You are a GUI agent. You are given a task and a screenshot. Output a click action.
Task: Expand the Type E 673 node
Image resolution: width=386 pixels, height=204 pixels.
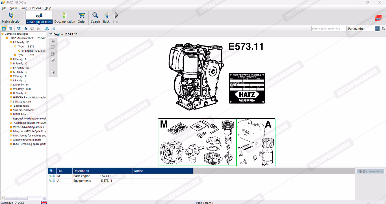click(x=15, y=55)
